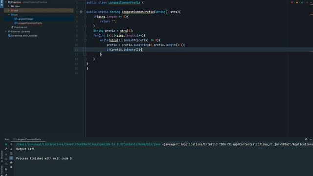
Task: Click the yellow warning indicator in the editor corner
Action: point(297,2)
